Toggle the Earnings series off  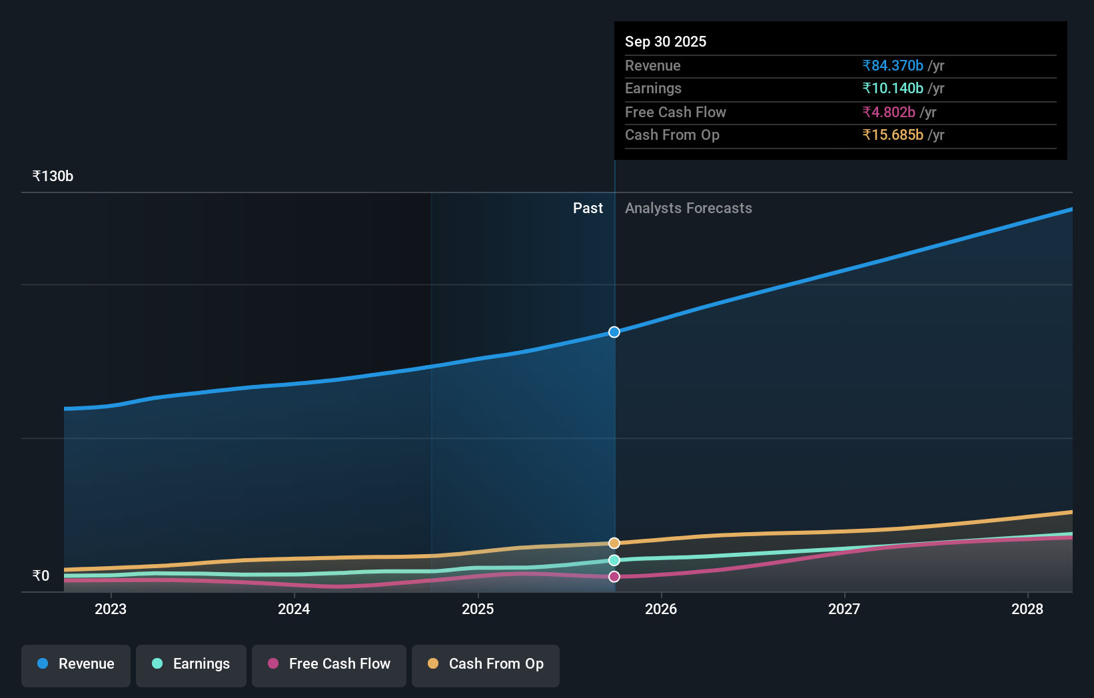191,665
